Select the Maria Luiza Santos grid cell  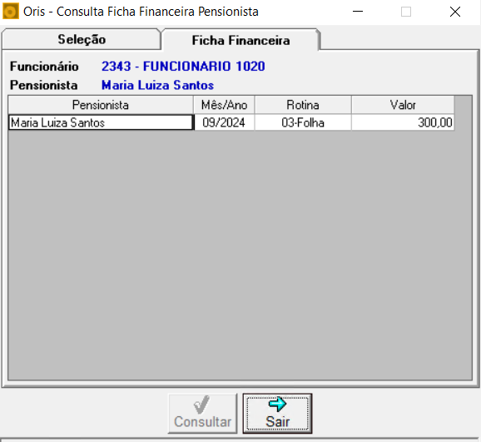pos(101,122)
